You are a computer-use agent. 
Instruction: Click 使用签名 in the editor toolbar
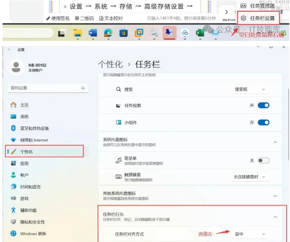58,18
